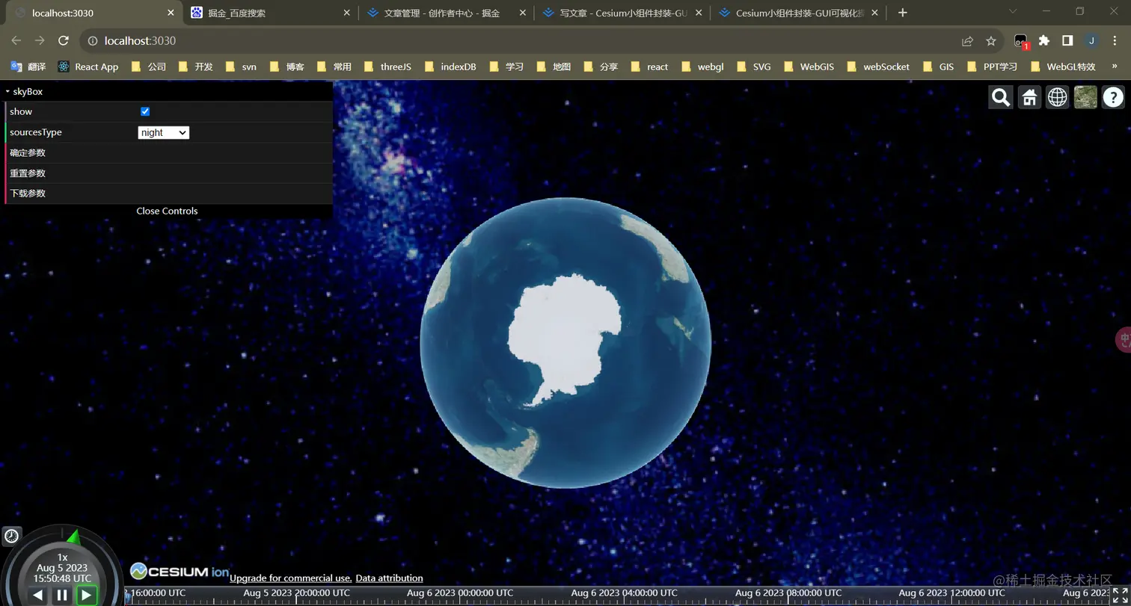The image size is (1131, 606).
Task: Open the Data attribution link
Action: pyautogui.click(x=389, y=578)
